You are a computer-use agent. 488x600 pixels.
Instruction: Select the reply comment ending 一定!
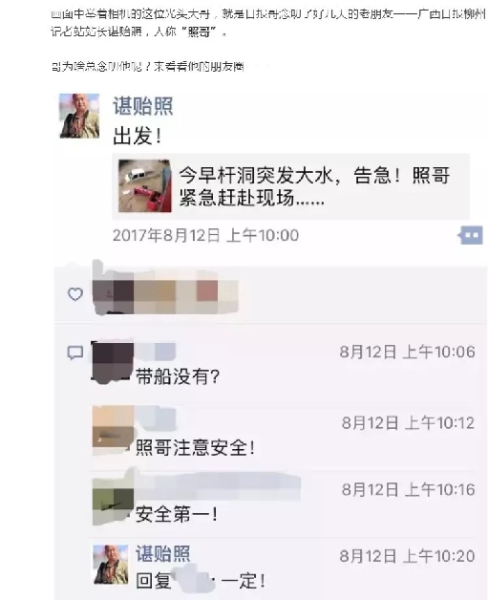201,581
